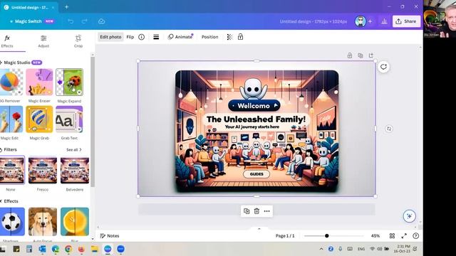This screenshot has height=256, width=456.
Task: Open the Flip option
Action: tap(130, 37)
